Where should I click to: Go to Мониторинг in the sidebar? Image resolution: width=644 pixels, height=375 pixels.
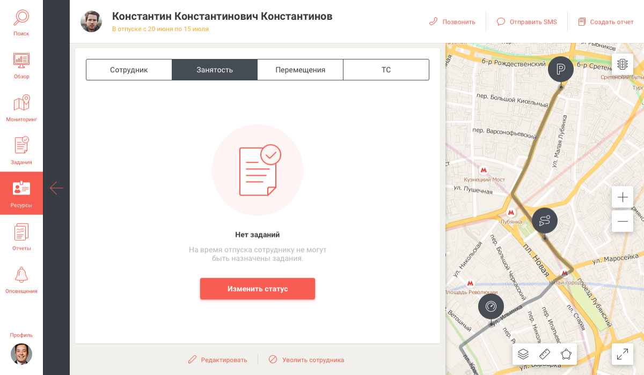(x=21, y=107)
